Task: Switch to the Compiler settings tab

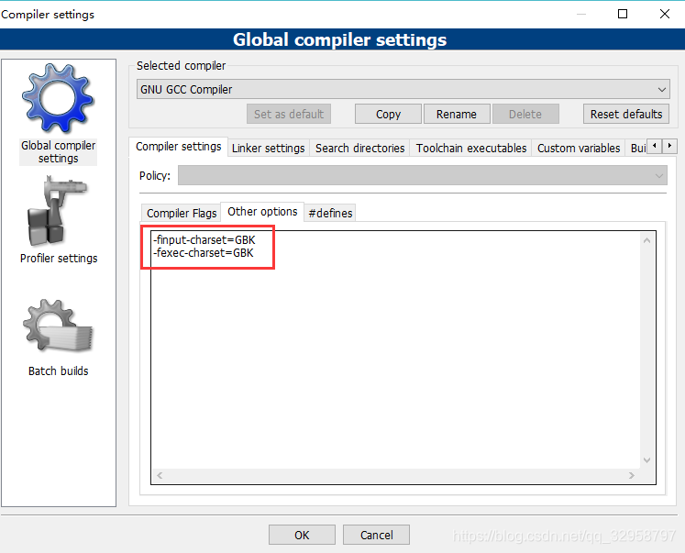Action: tap(178, 147)
